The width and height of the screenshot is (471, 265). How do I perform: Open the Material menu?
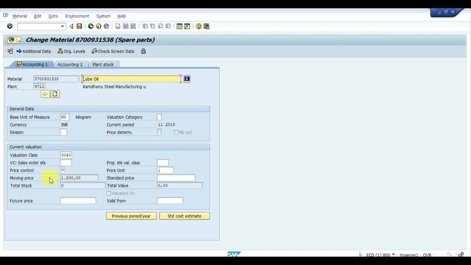[x=20, y=16]
